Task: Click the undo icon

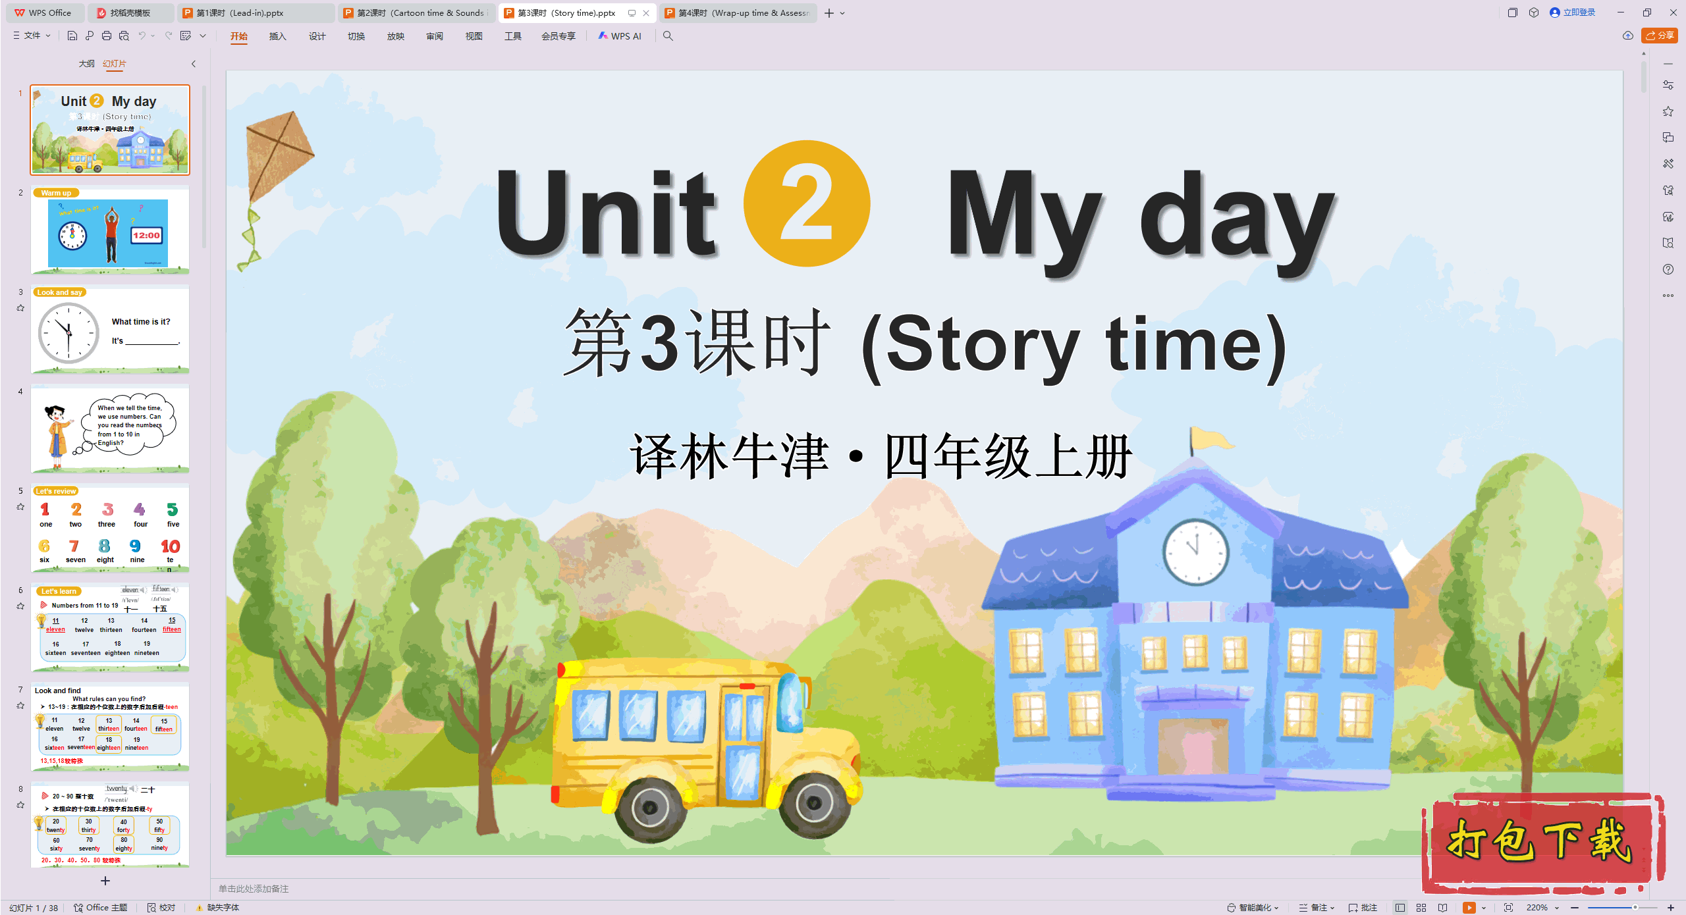Action: pos(142,36)
